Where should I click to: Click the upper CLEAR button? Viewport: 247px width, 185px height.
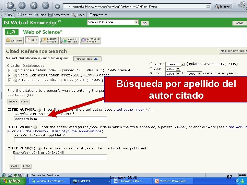[25, 102]
